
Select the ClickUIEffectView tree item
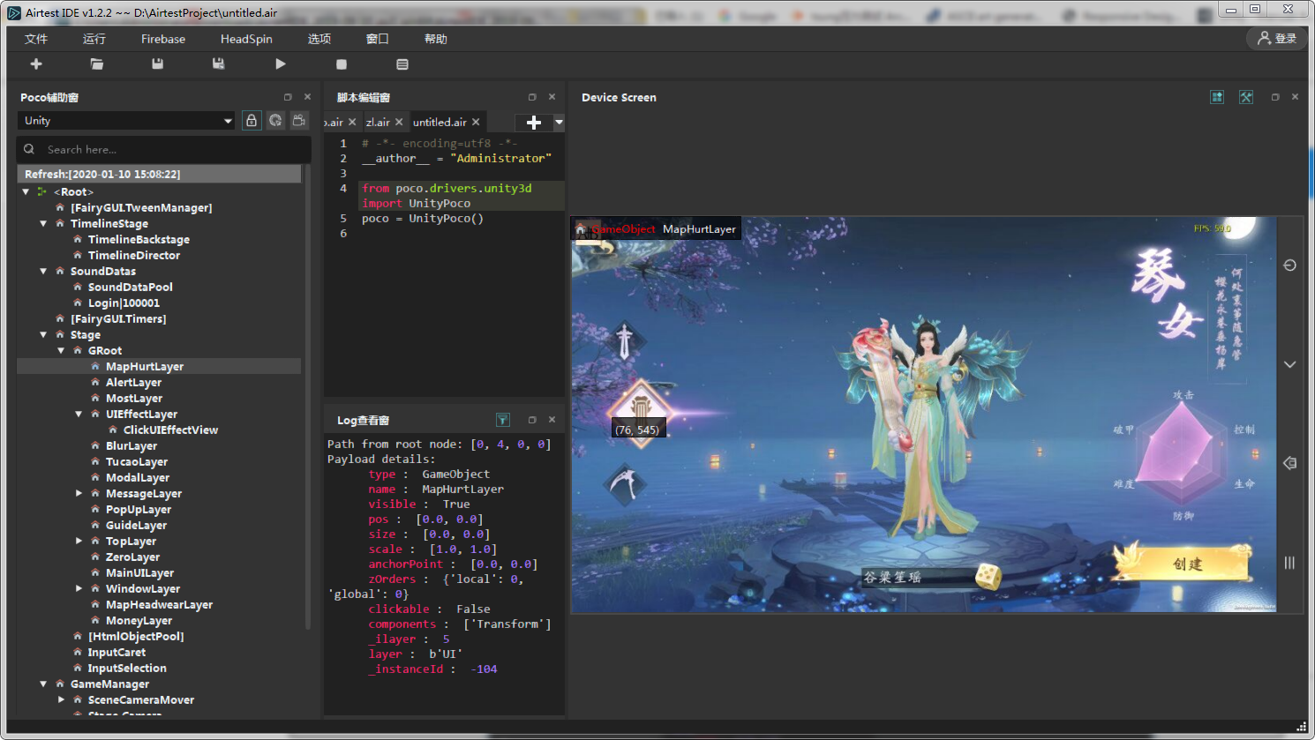170,430
